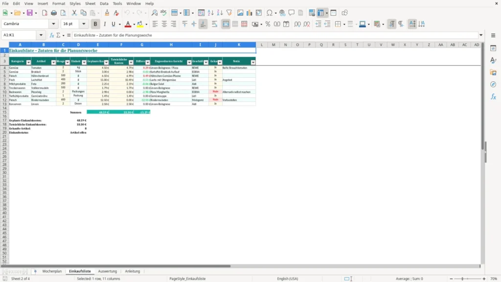Screen dimensions: 501x282
Task: Switch to the Auswertung sheet tab
Action: 107,271
